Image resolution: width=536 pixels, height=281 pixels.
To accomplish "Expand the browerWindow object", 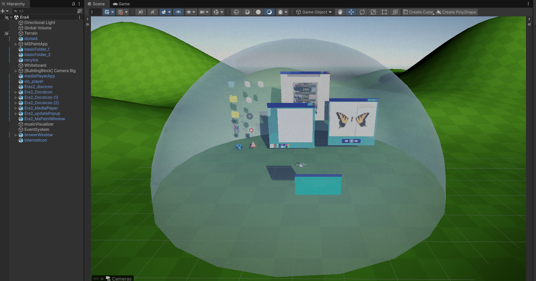I will pyautogui.click(x=16, y=135).
